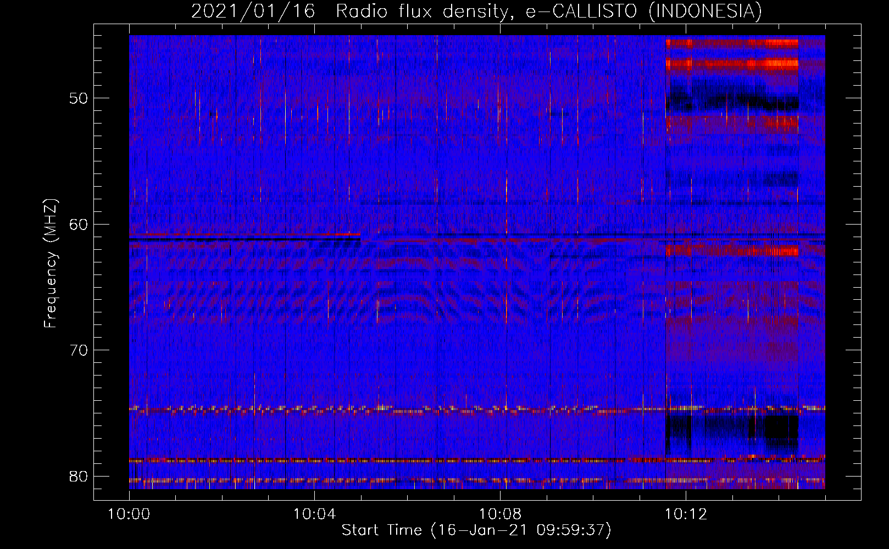Click the plot title "2021/01/16 Radio flux density, e-CALLISTO (INDONESIA)"
The height and width of the screenshot is (549, 889).
point(476,12)
